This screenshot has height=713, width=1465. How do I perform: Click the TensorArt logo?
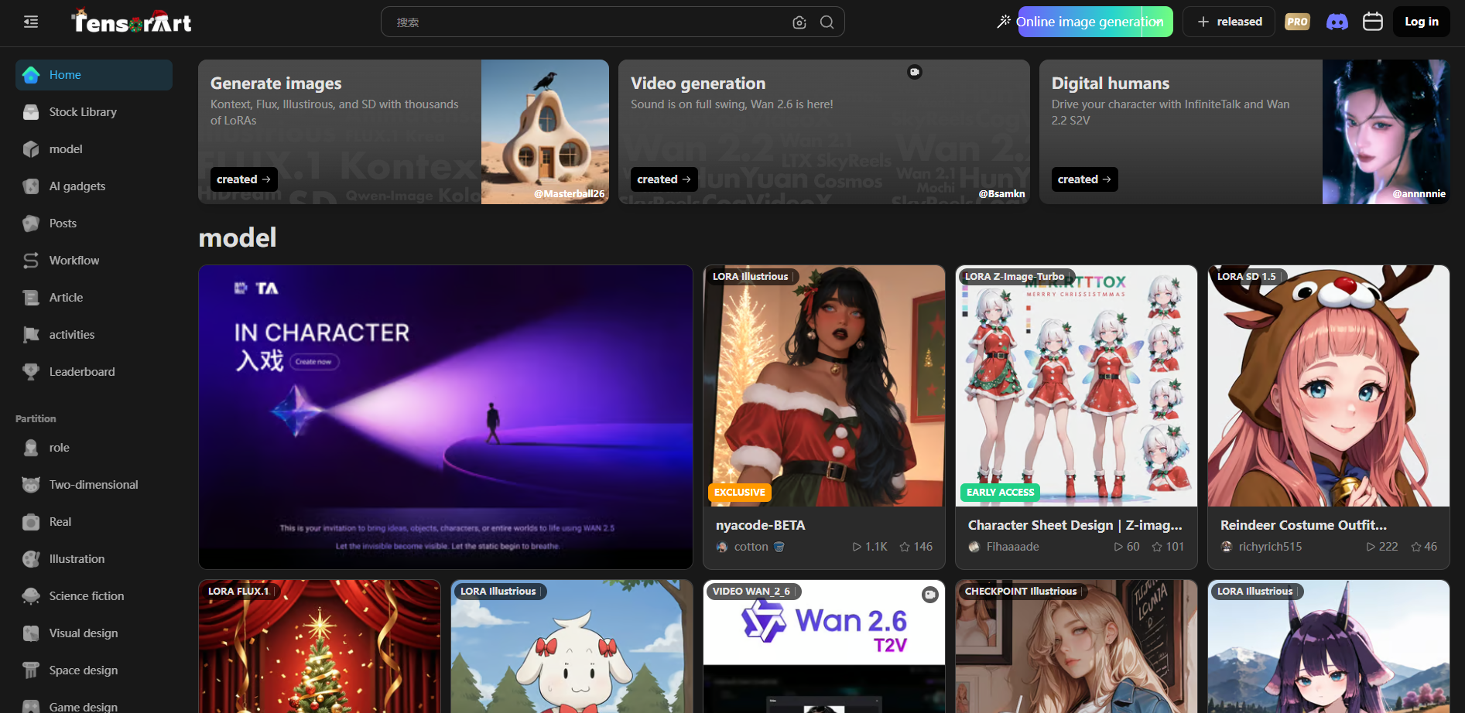pyautogui.click(x=132, y=22)
